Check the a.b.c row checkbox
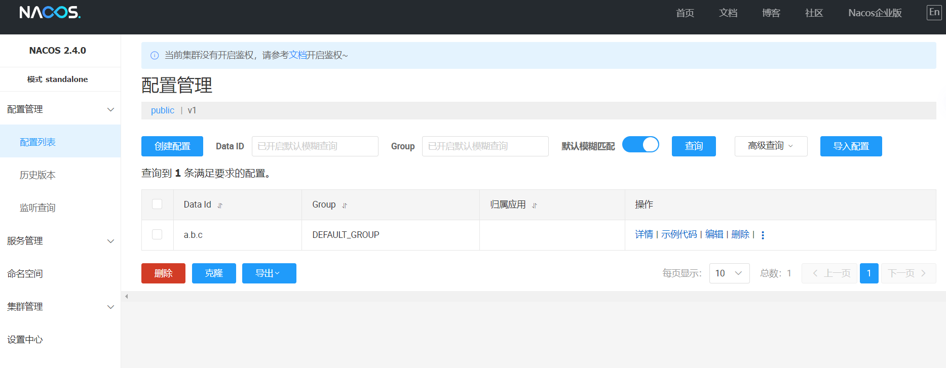This screenshot has width=946, height=368. (x=157, y=234)
